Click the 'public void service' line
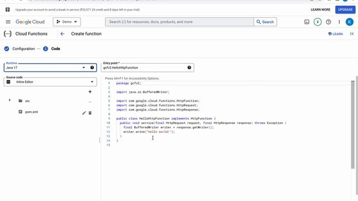The image size is (358, 201). (202, 123)
